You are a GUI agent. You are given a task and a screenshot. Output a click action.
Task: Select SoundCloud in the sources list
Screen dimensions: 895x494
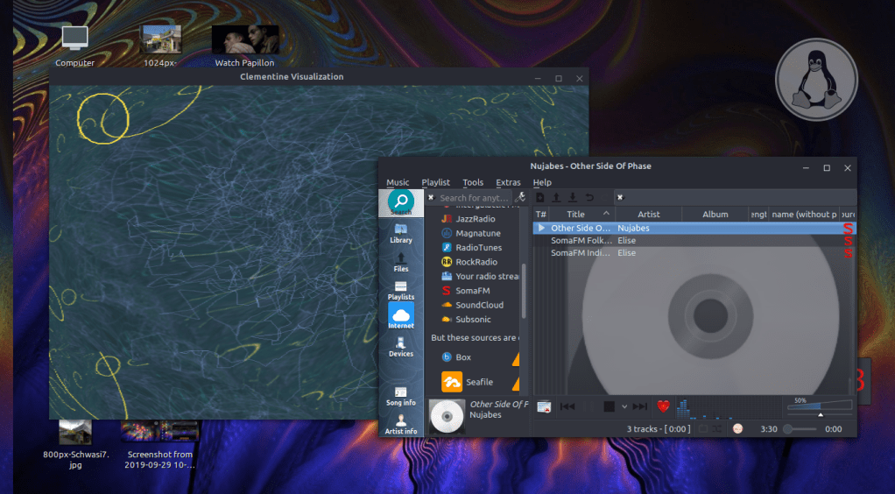click(478, 305)
